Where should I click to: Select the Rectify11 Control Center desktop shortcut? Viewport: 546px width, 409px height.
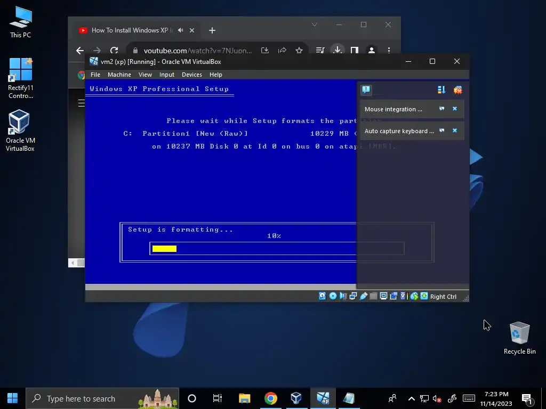(21, 78)
